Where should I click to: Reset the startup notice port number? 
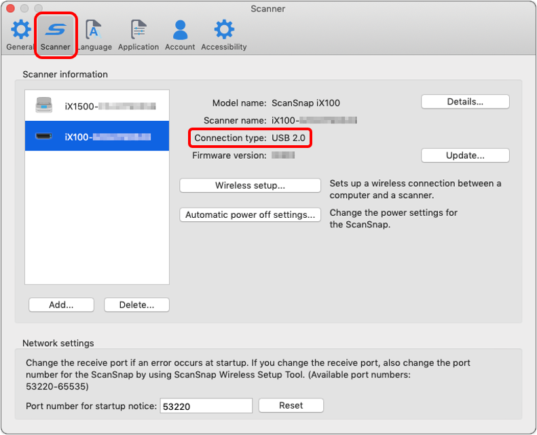click(x=291, y=405)
